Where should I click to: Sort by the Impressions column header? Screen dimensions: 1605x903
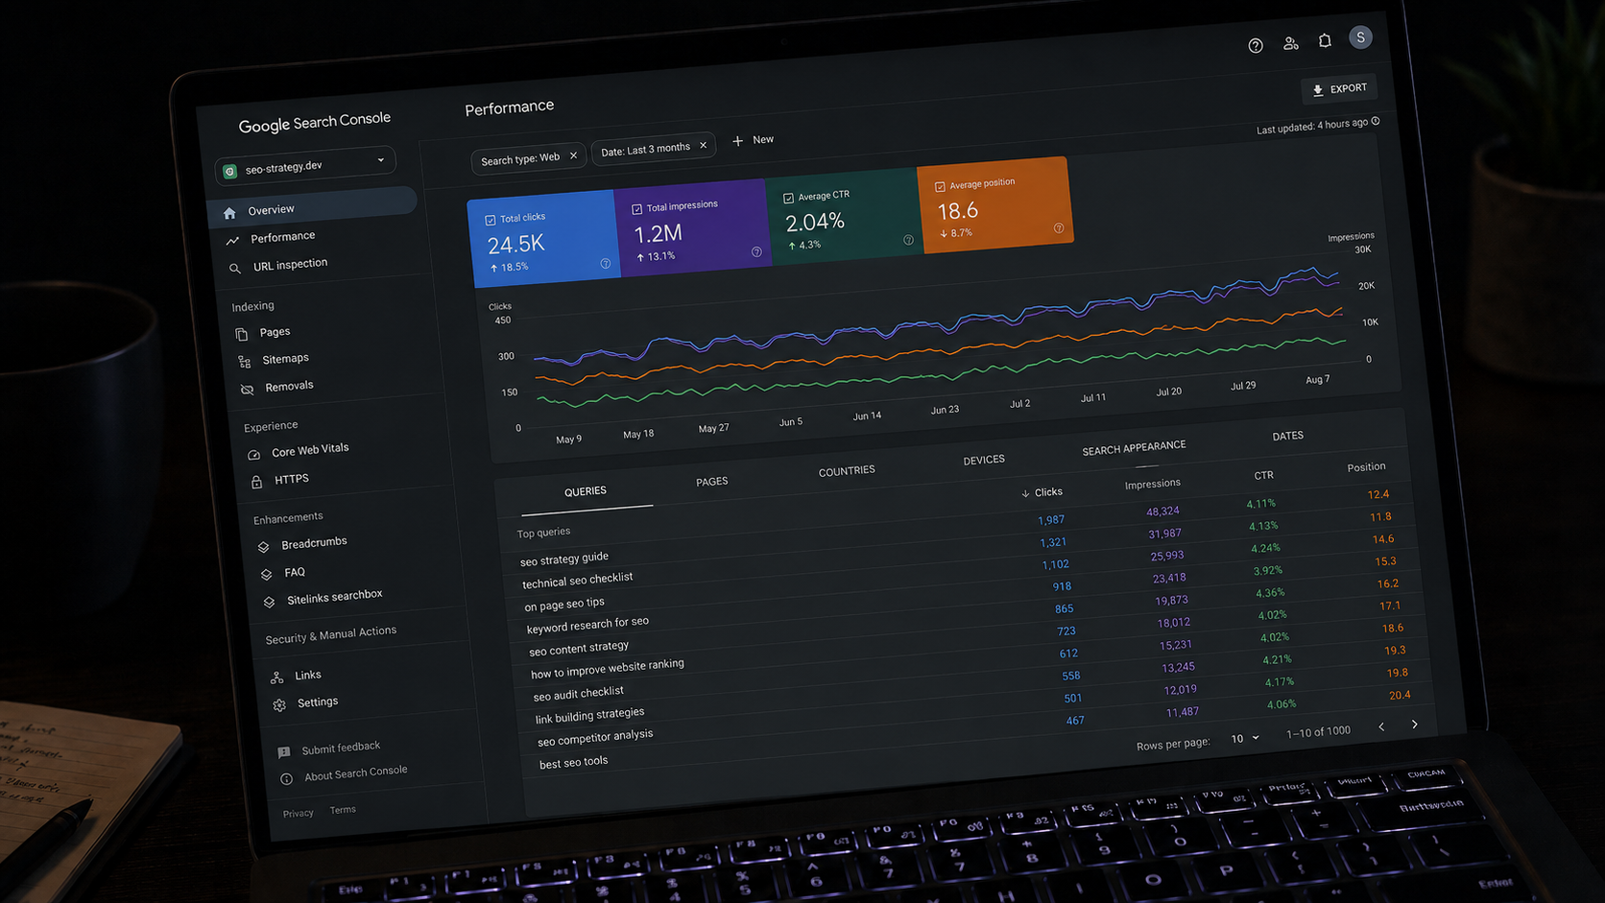(x=1153, y=484)
